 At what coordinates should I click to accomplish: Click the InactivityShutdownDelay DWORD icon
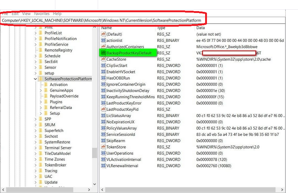(103, 90)
